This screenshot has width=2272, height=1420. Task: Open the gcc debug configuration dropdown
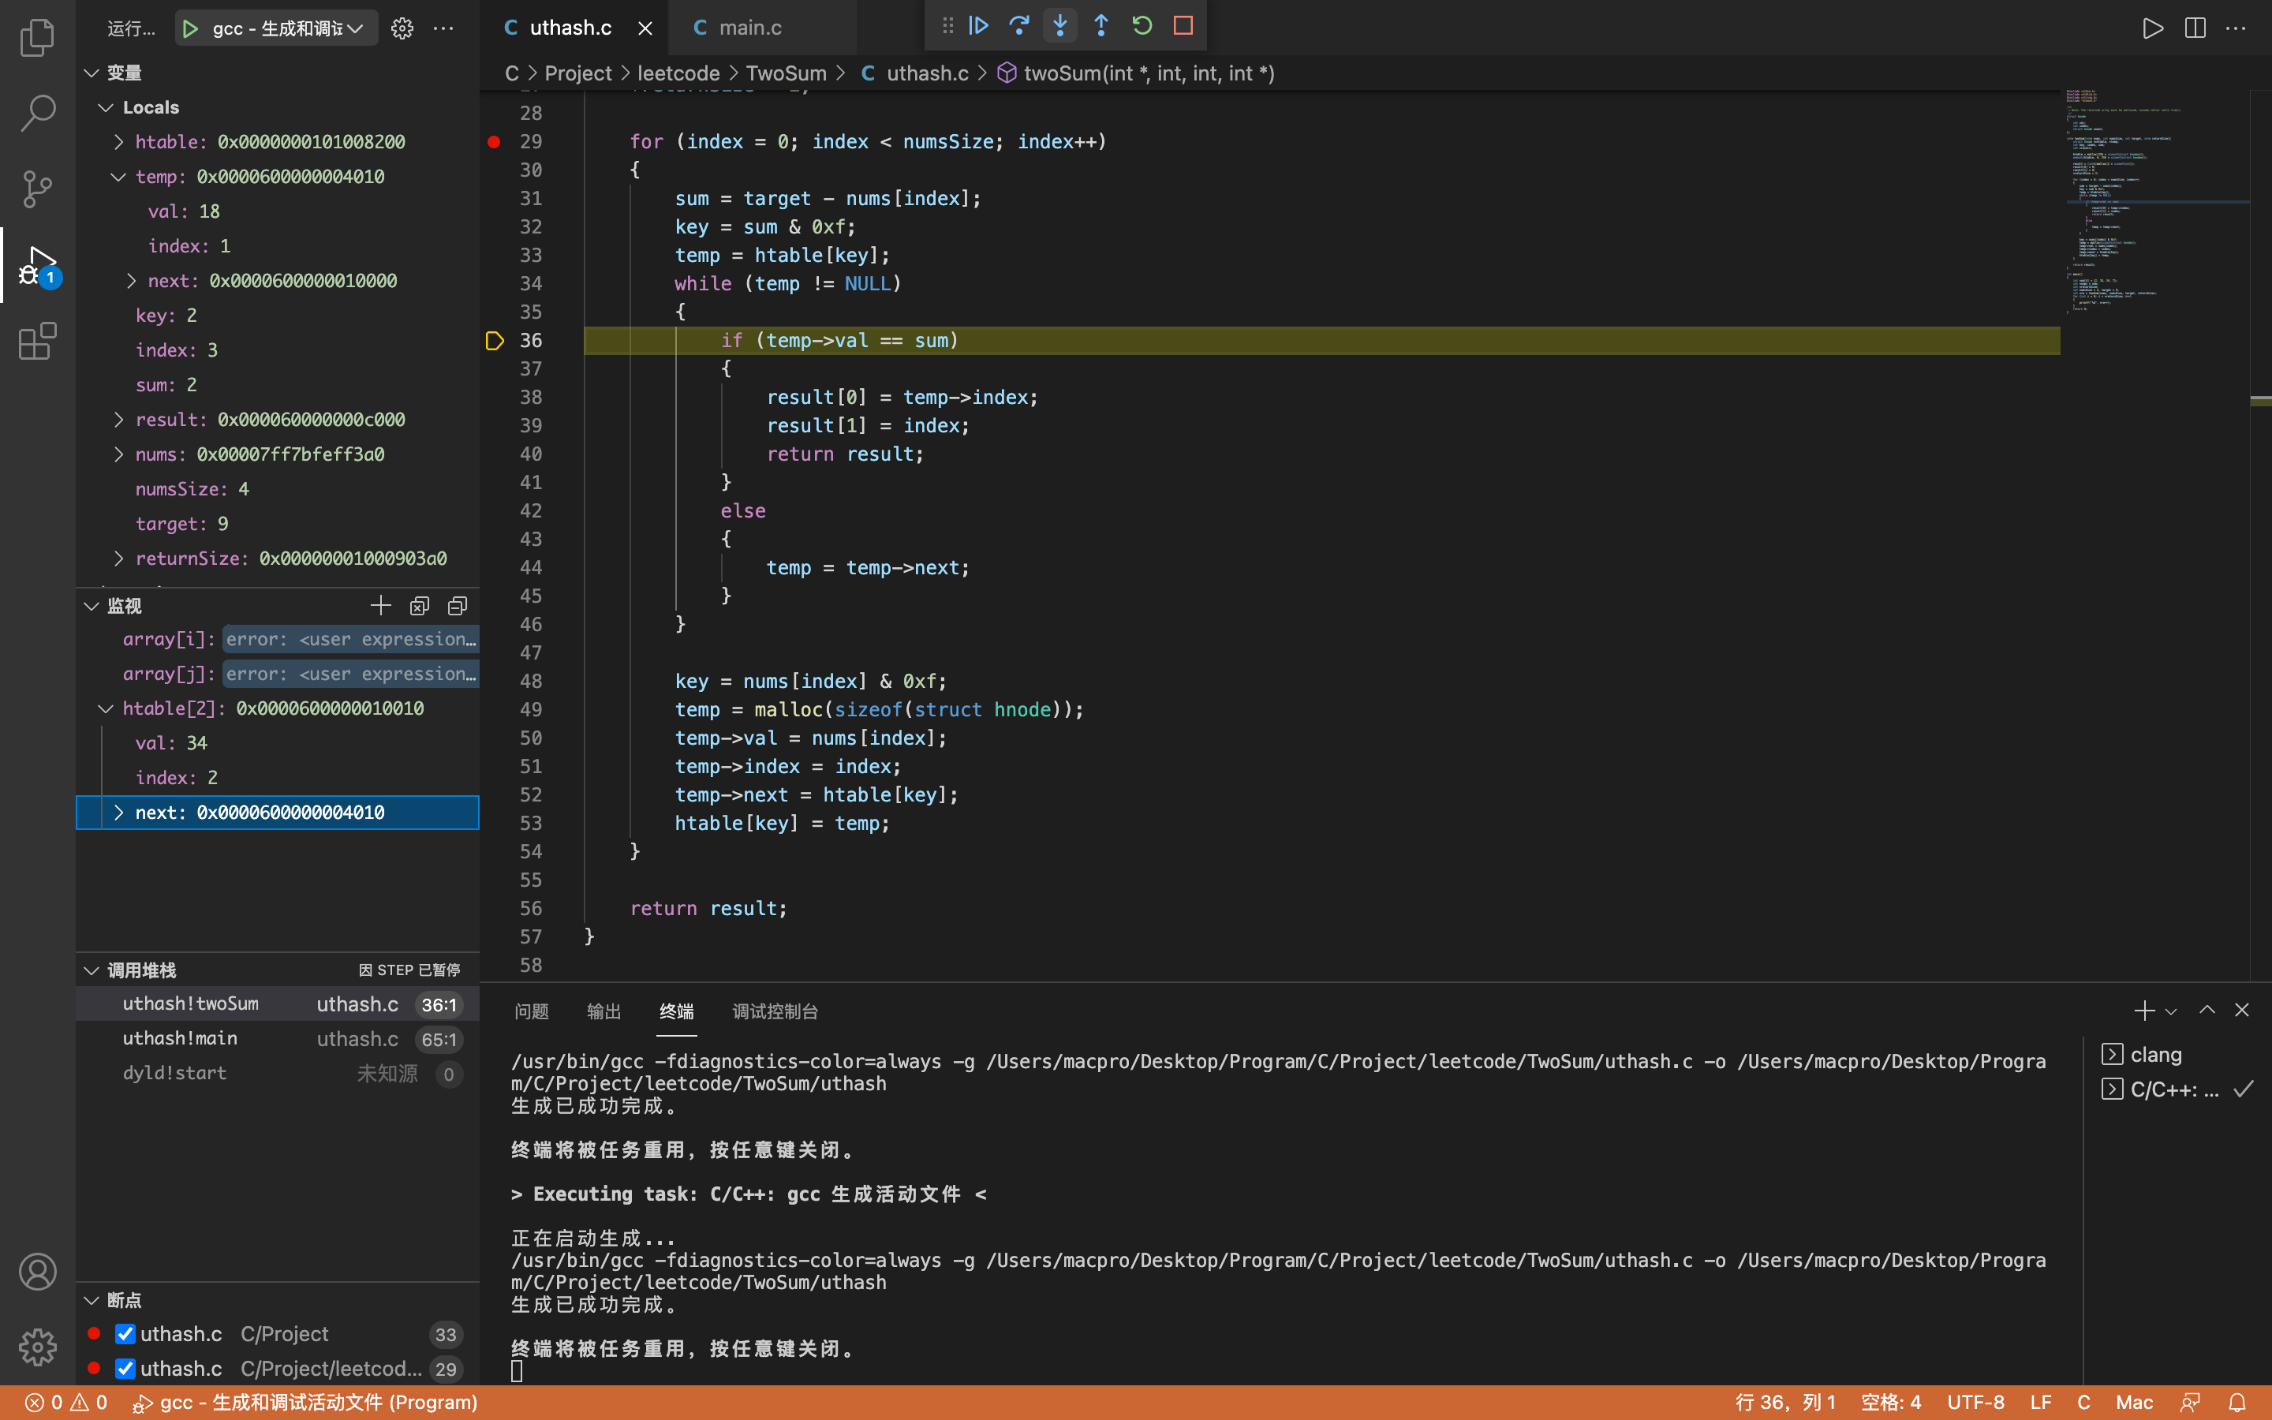[x=282, y=28]
